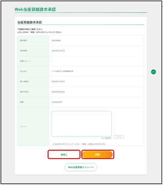Click the 借入希望日 value 2026年07月28日
This screenshot has width=163, height=185.
58,82
